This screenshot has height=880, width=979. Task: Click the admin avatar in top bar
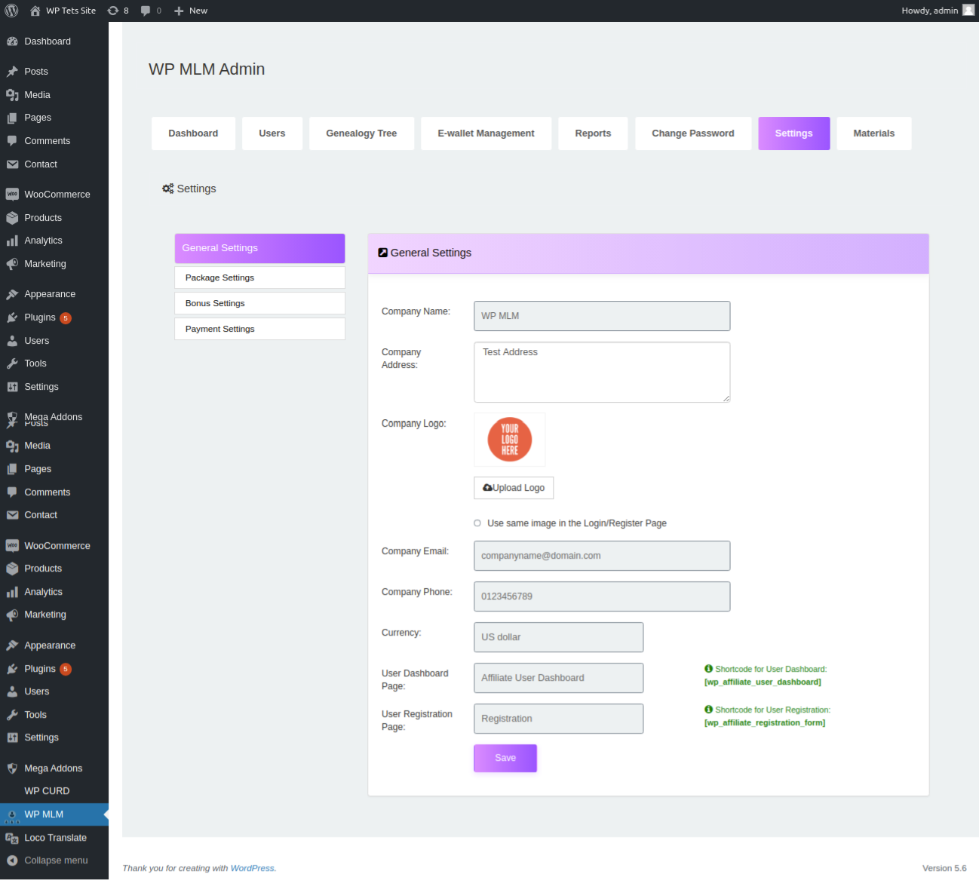pos(968,10)
